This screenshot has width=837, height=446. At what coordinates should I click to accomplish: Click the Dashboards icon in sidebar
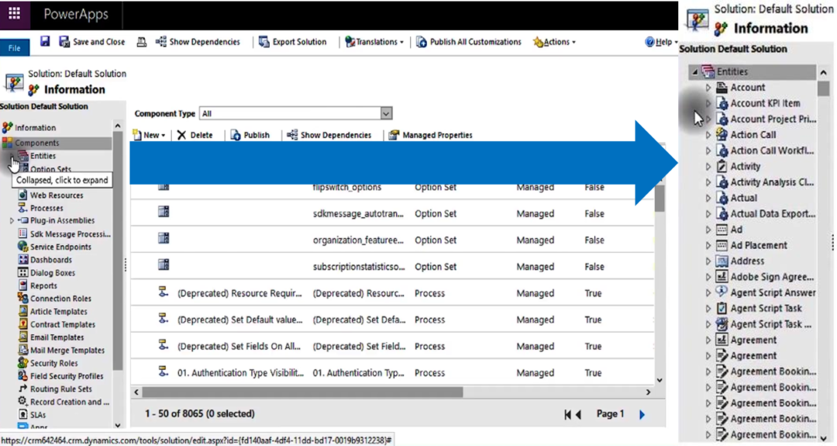click(22, 260)
